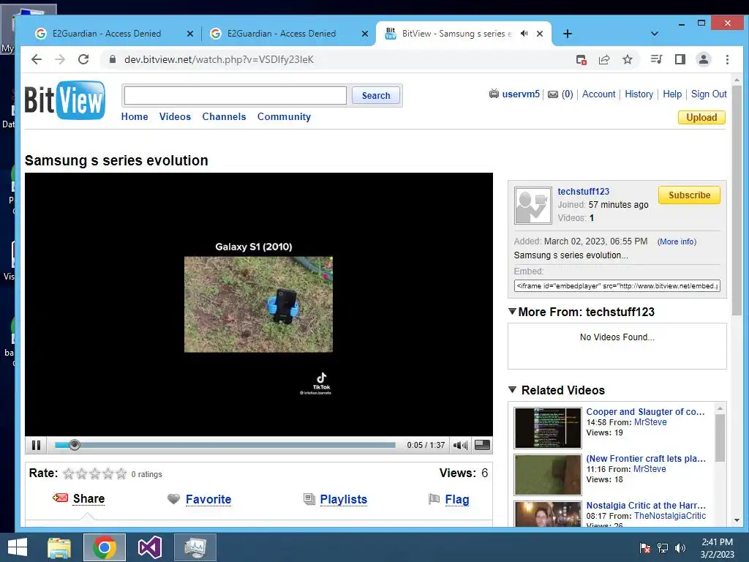Toggle the player fullscreen view icon
The width and height of the screenshot is (749, 562).
[x=482, y=445]
